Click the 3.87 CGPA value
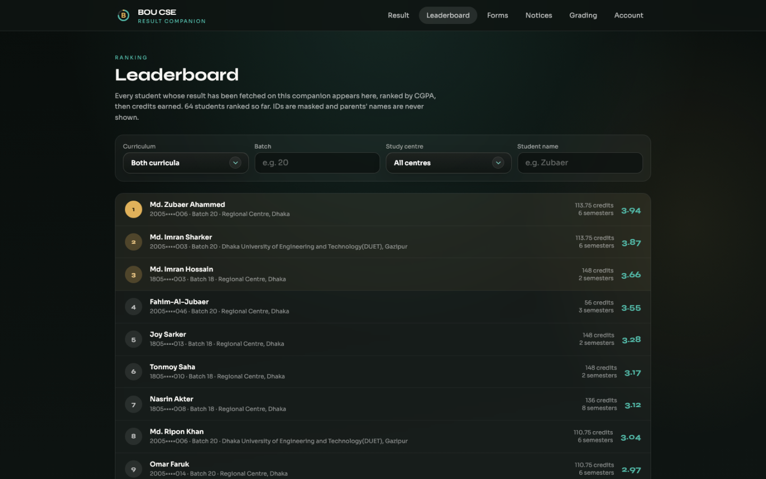The height and width of the screenshot is (479, 766). coord(631,243)
